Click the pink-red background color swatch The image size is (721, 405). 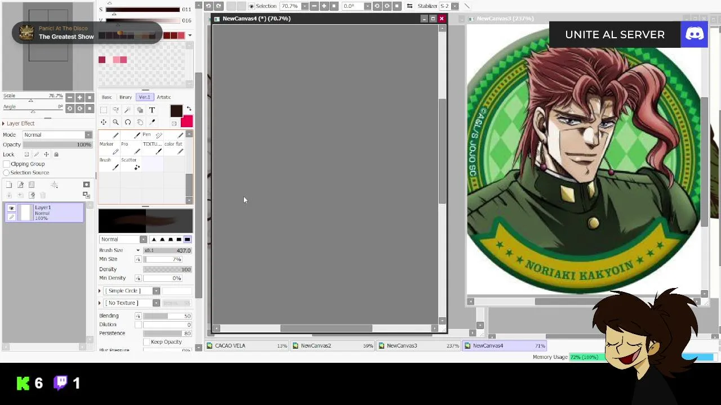point(186,121)
